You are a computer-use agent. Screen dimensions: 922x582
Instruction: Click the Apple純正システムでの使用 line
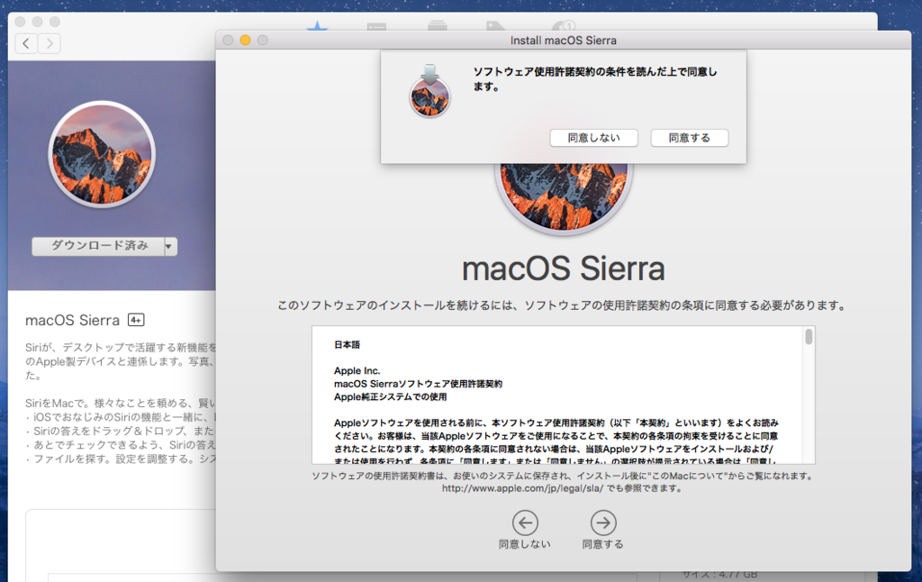click(391, 396)
